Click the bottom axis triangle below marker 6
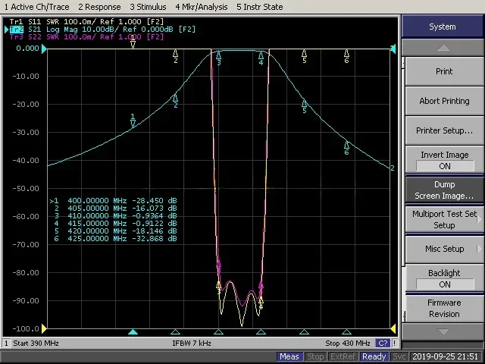Image resolution: width=485 pixels, height=364 pixels. (x=347, y=332)
